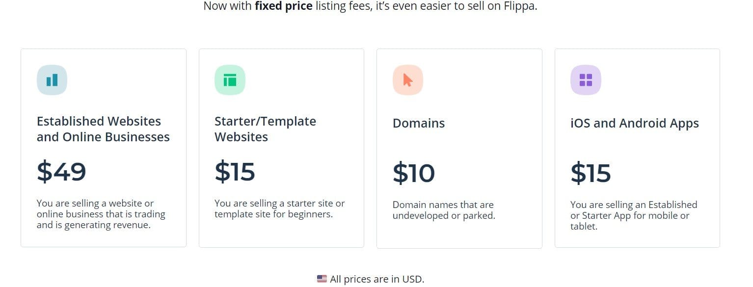Click the orange cursor Domains icon

(x=408, y=80)
